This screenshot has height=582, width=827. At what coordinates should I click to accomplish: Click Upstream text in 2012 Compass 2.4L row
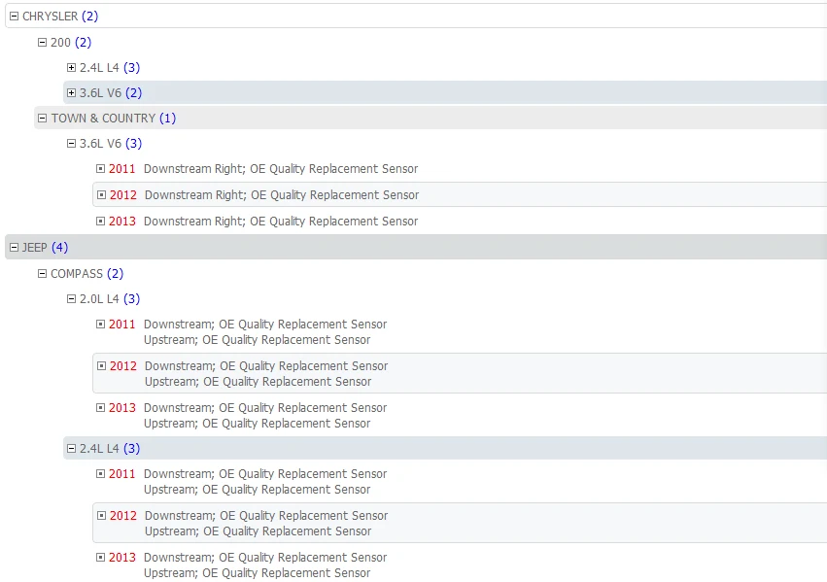(x=258, y=531)
